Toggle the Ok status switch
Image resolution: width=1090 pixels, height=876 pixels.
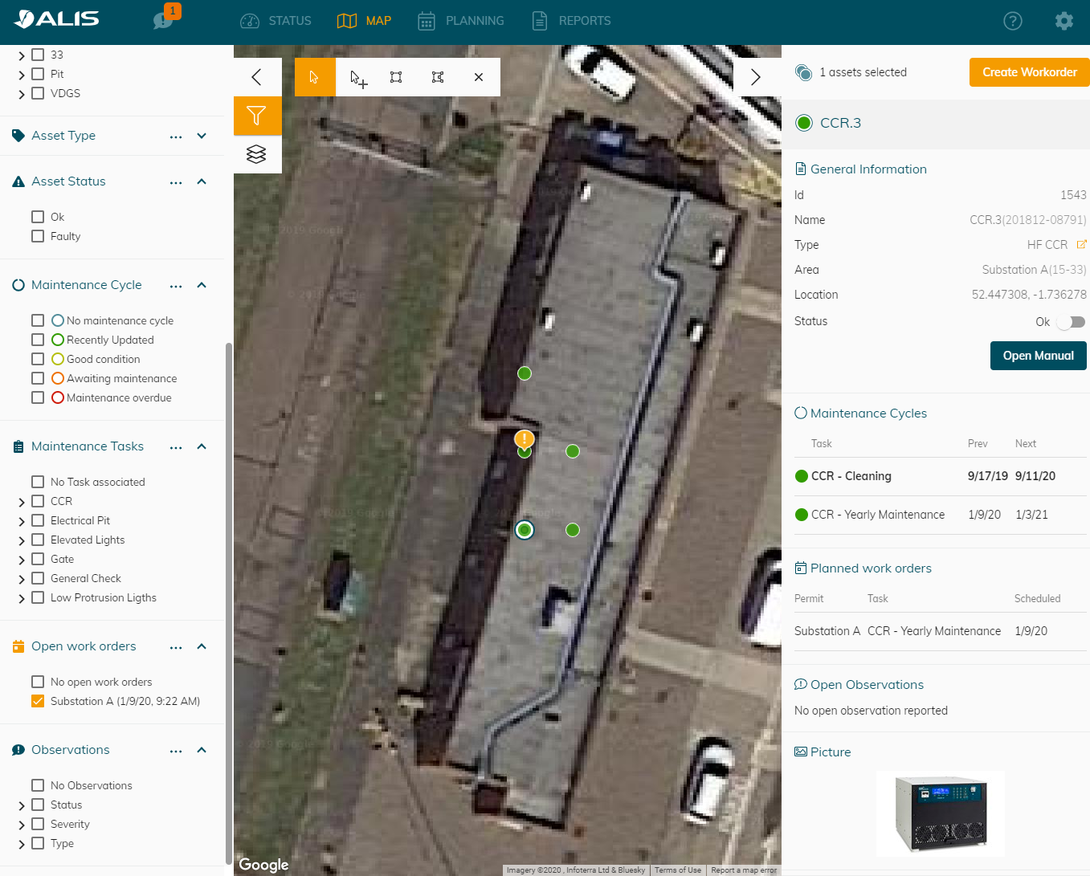1070,322
